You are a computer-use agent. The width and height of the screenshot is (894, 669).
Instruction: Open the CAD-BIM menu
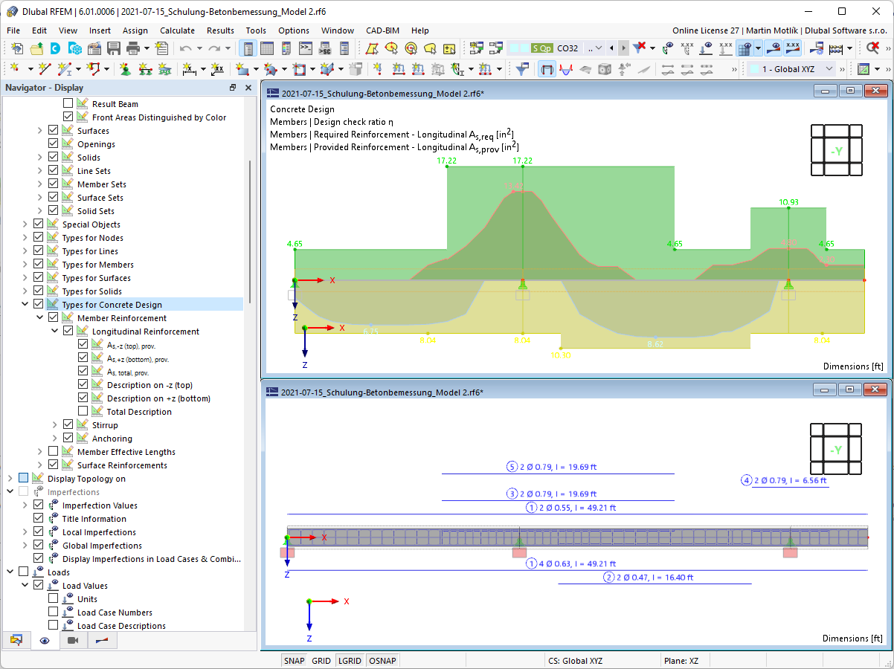click(x=382, y=30)
